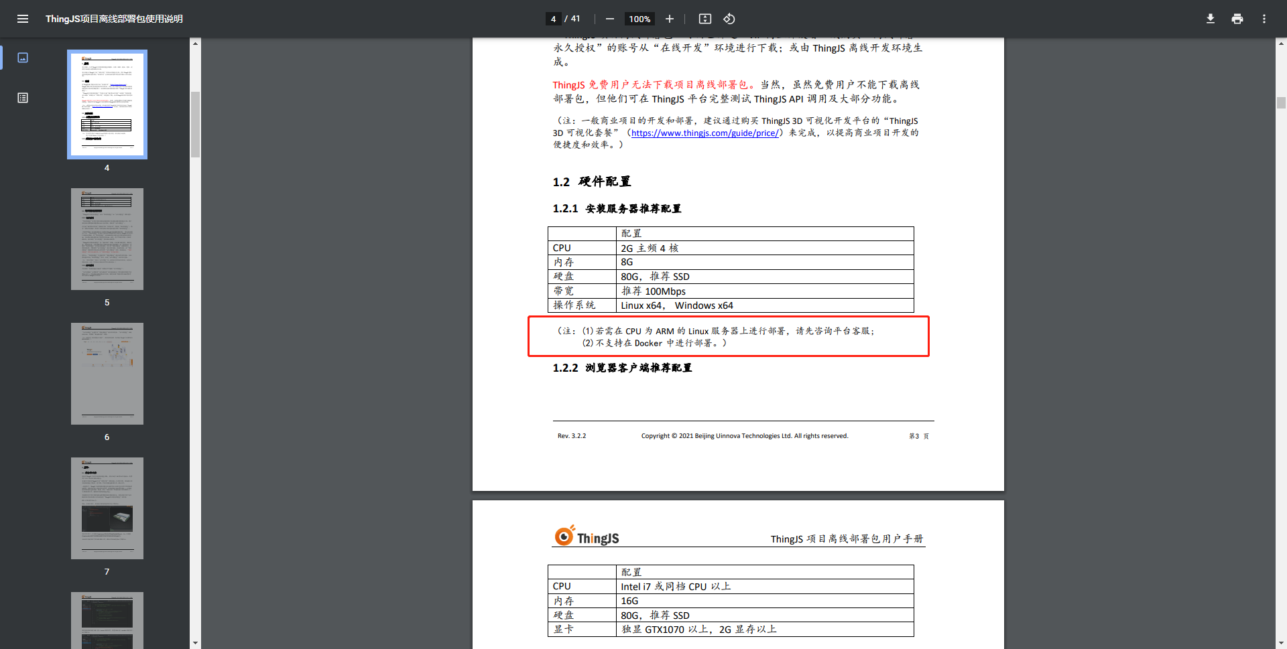Click the cell "推荐 100Mbps"
This screenshot has width=1287, height=649.
tap(765, 291)
